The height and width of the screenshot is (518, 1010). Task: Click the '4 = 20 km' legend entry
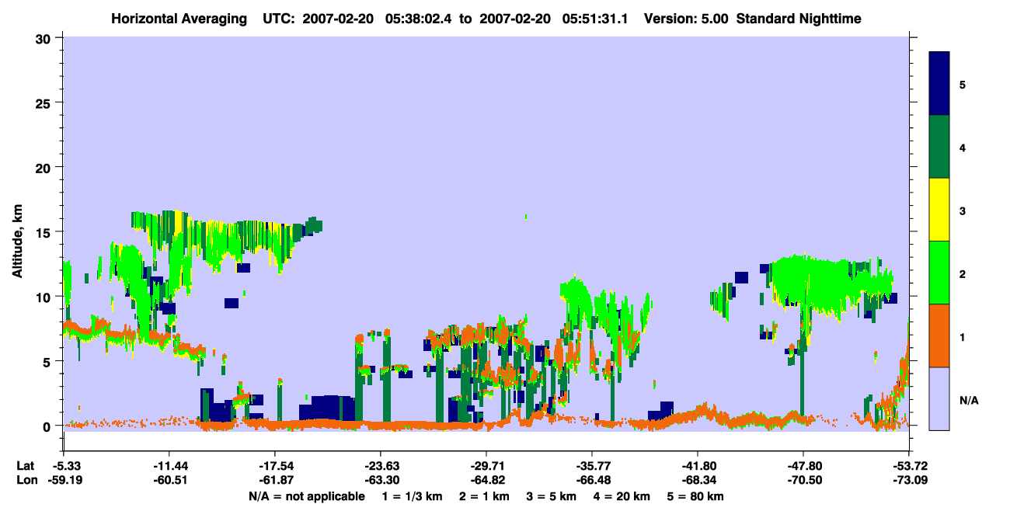pyautogui.click(x=621, y=496)
